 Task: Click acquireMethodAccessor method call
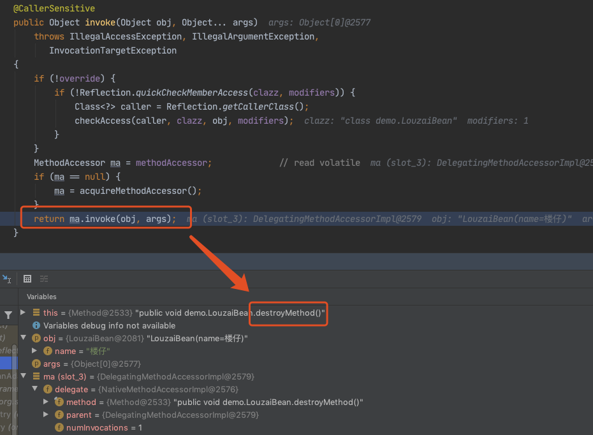[x=133, y=191]
